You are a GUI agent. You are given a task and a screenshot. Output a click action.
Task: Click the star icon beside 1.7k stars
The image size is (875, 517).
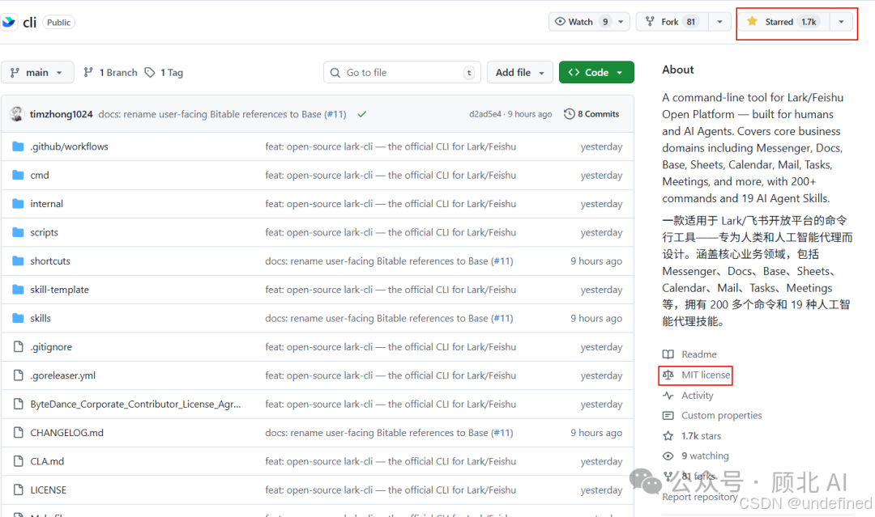coord(668,435)
